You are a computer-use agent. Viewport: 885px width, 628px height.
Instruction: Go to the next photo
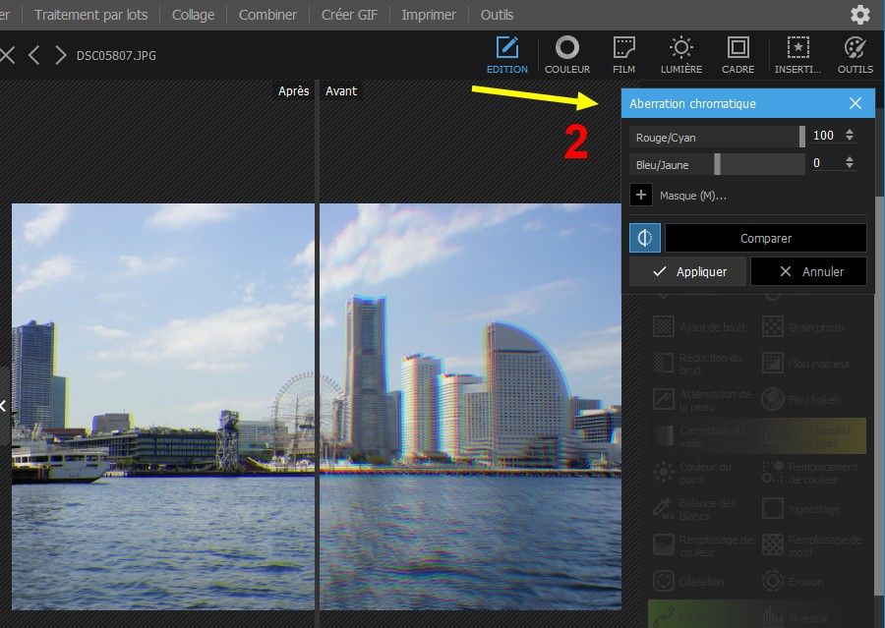click(60, 55)
